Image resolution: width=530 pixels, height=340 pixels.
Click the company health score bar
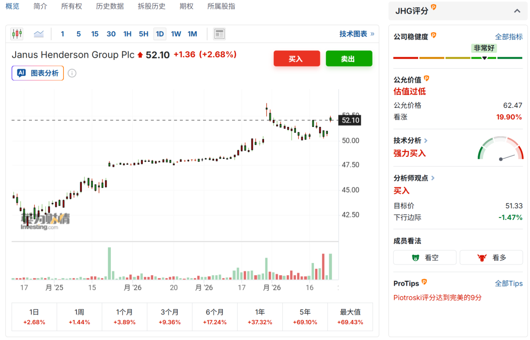coord(458,58)
